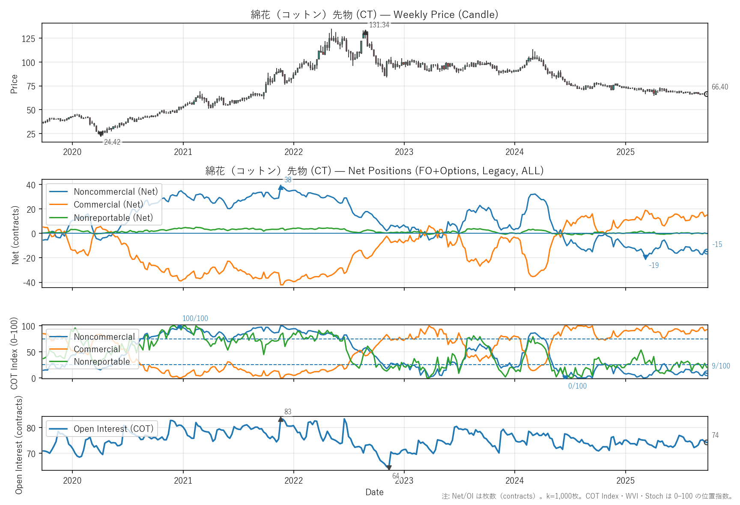The width and height of the screenshot is (740, 505).
Task: Click the Noncommercial (Net) legend entry
Action: (x=116, y=192)
